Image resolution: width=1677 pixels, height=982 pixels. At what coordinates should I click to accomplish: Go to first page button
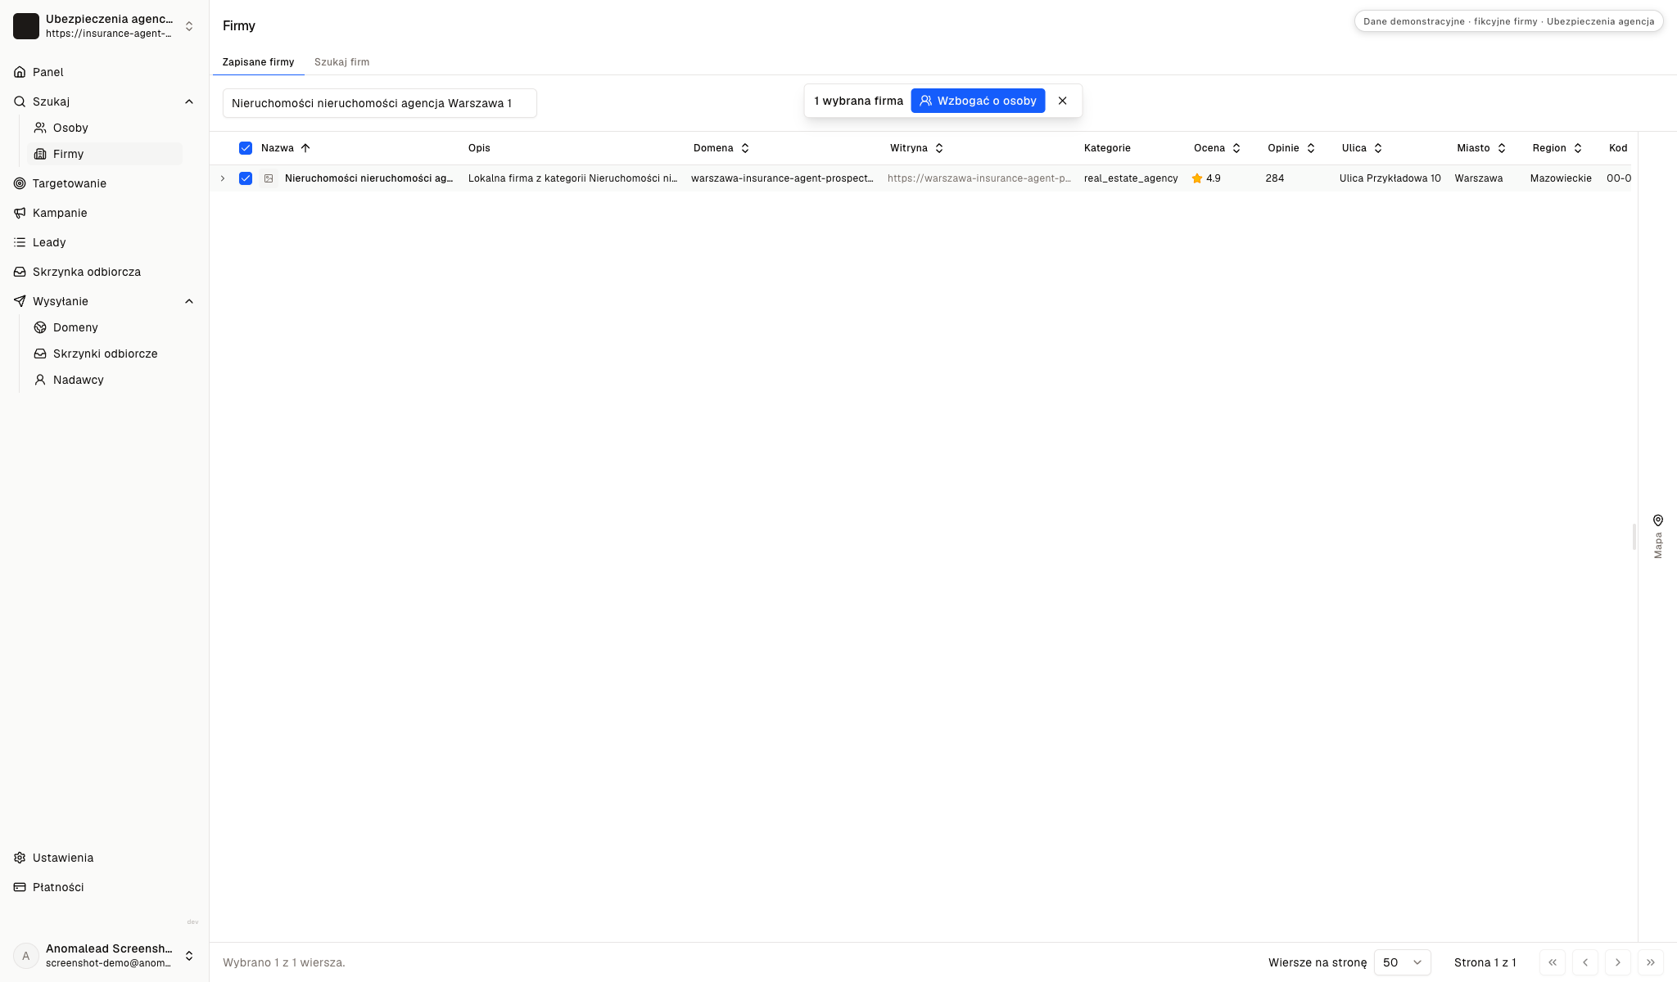(1553, 962)
